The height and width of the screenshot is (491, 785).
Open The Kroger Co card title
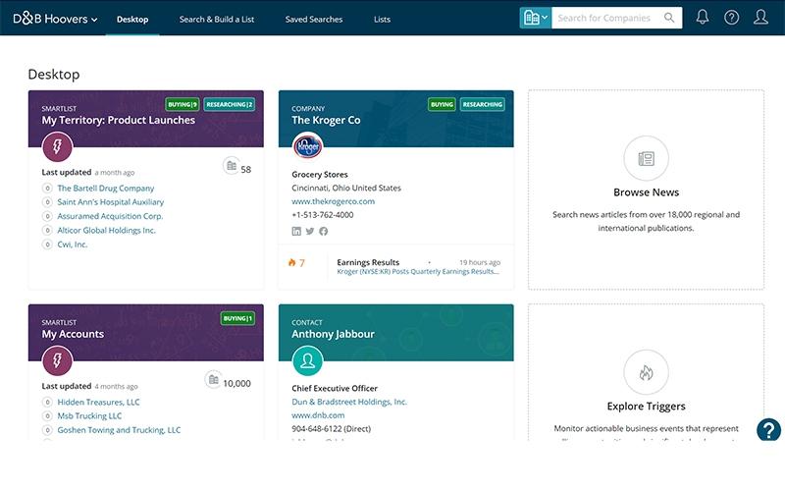click(326, 120)
